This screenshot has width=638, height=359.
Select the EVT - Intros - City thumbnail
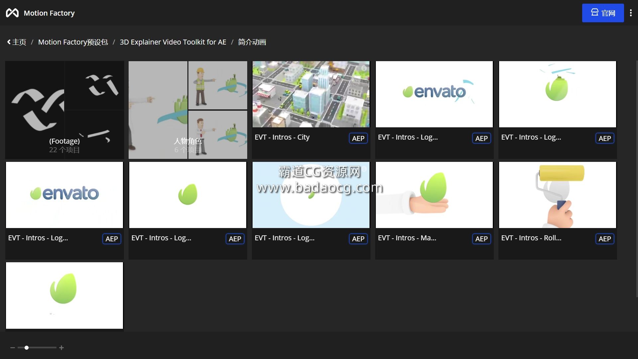point(311,94)
